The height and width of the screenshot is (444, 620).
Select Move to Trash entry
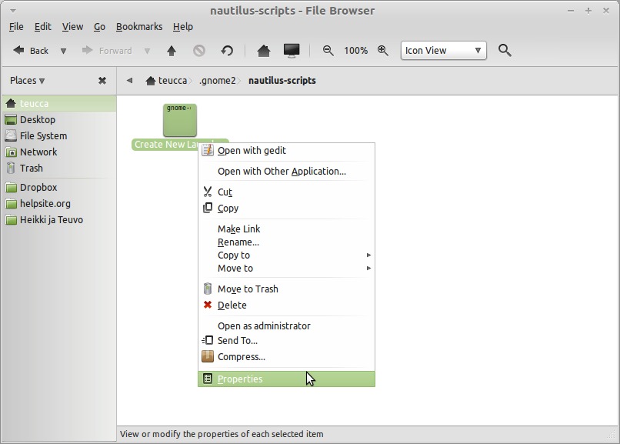click(x=286, y=289)
